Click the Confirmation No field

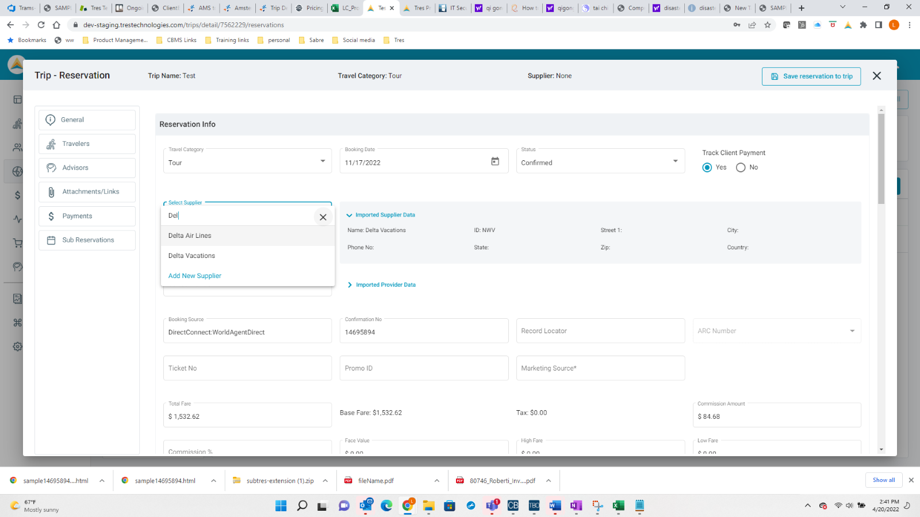pyautogui.click(x=424, y=331)
